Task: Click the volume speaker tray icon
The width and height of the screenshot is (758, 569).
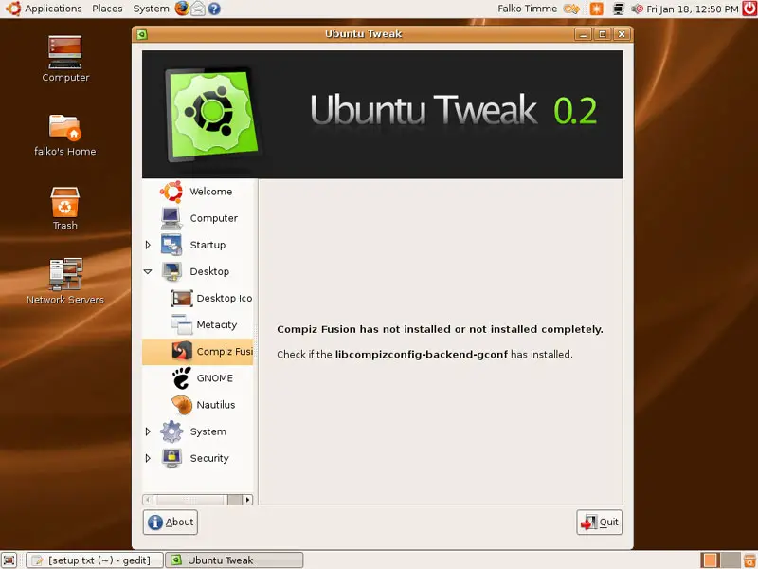Action: pos(637,9)
